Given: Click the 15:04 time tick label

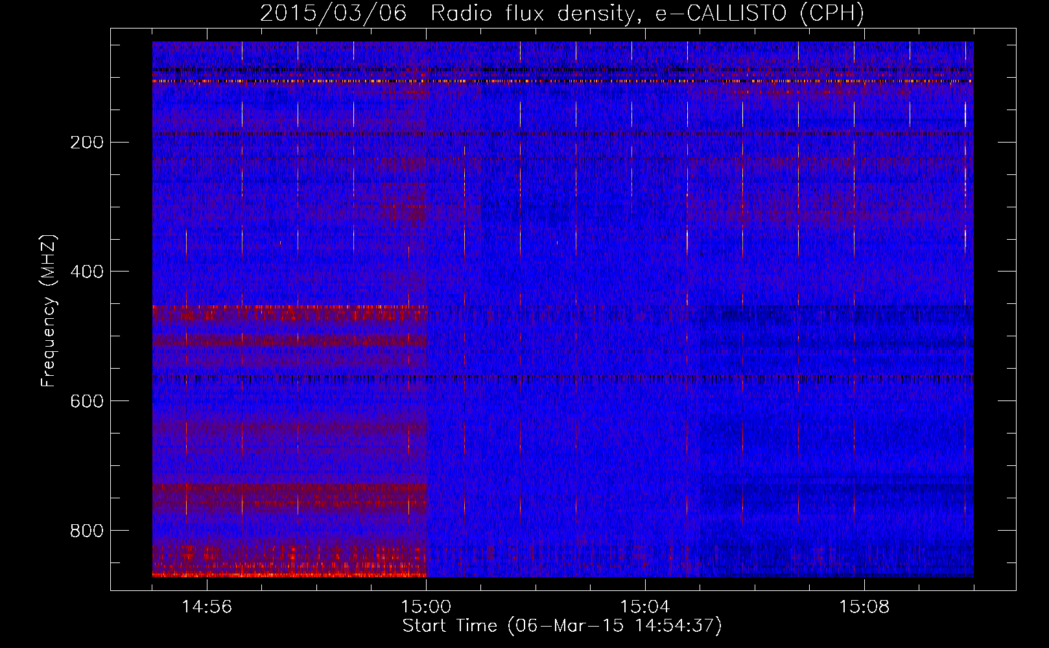Looking at the screenshot, I should (x=645, y=607).
